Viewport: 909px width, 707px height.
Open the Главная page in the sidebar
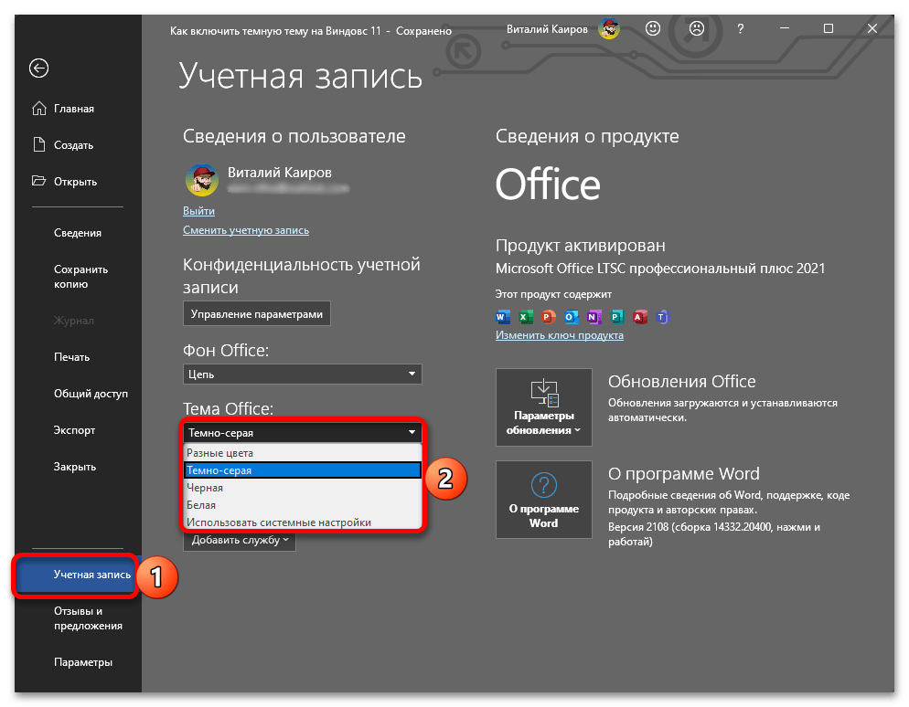74,109
